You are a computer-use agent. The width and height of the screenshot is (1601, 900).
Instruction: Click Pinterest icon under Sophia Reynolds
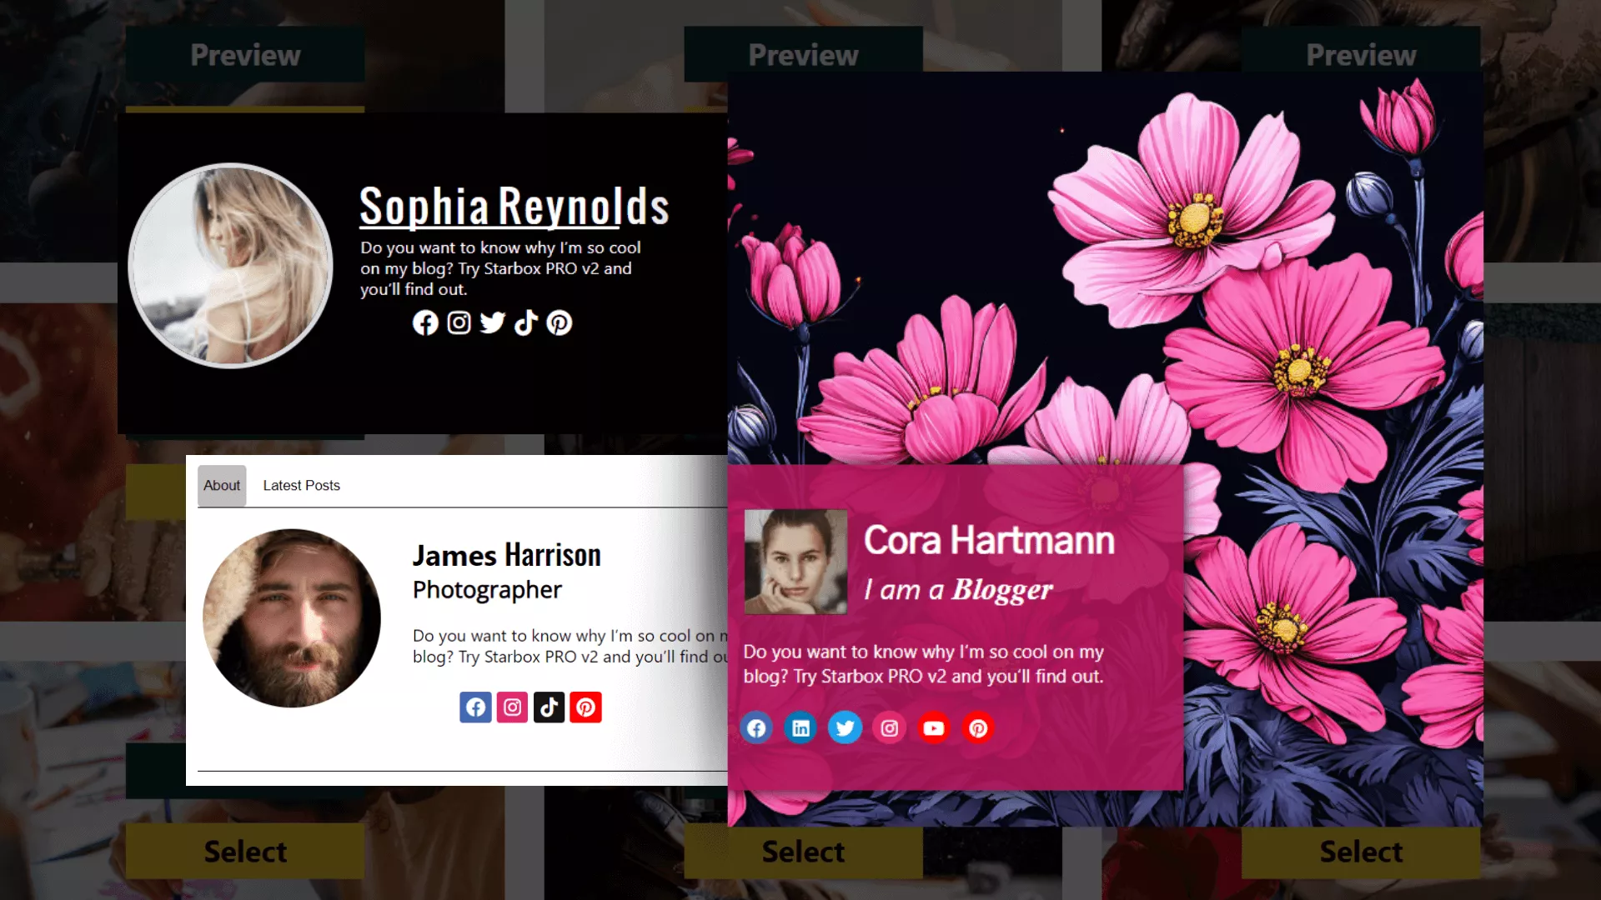(560, 322)
